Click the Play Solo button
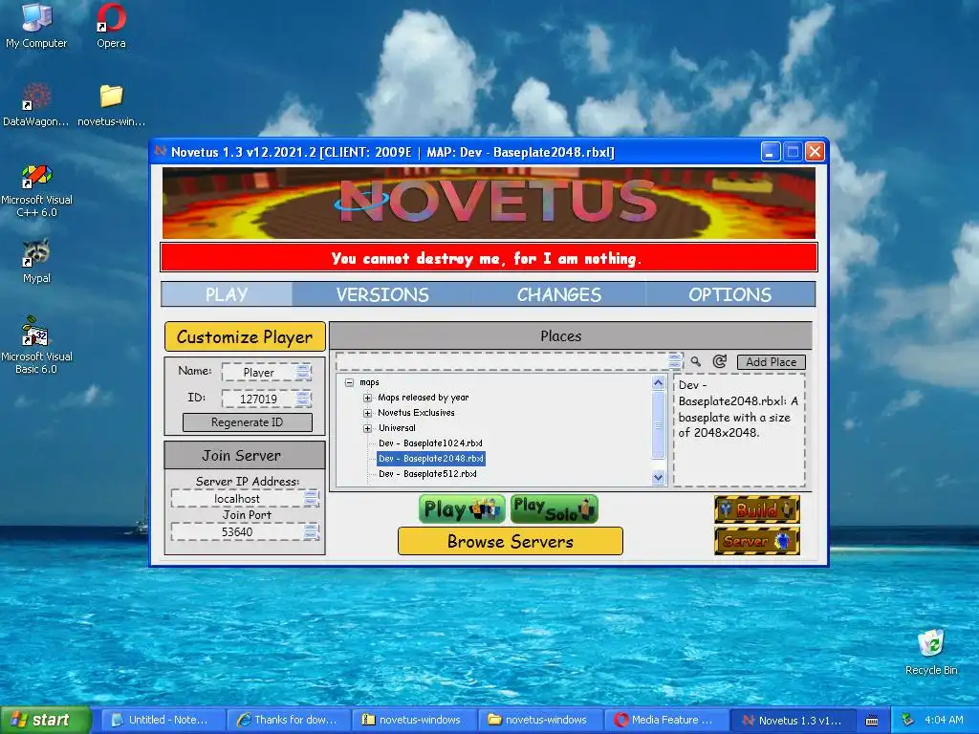This screenshot has width=979, height=734. coord(554,509)
